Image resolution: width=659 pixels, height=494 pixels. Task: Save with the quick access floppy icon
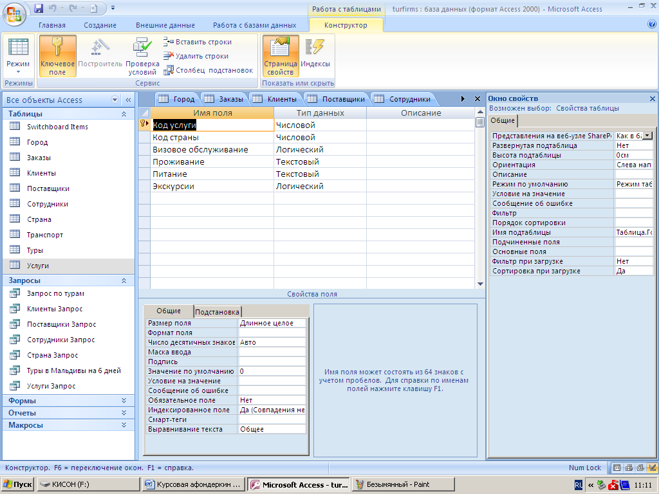39,8
